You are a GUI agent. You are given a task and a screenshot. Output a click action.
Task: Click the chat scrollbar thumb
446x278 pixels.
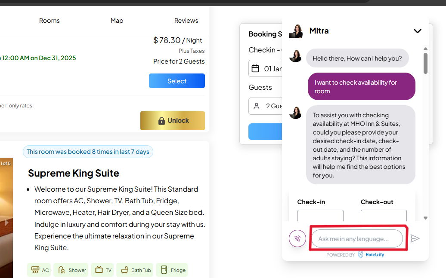pyautogui.click(x=425, y=63)
